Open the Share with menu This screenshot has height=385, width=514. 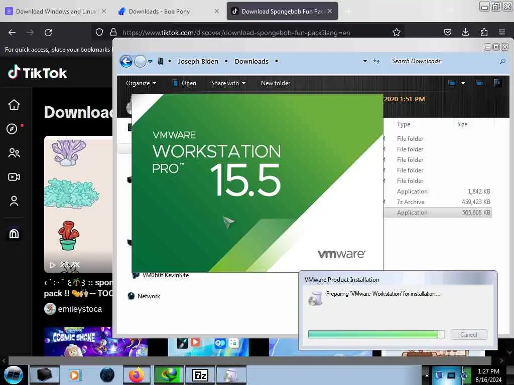click(228, 83)
